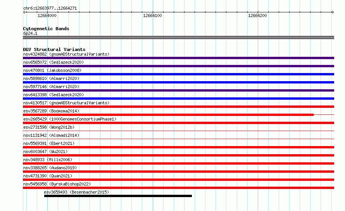Open variant label esv2731598 (Wong2012b)
345x211 pixels.
click(49, 127)
